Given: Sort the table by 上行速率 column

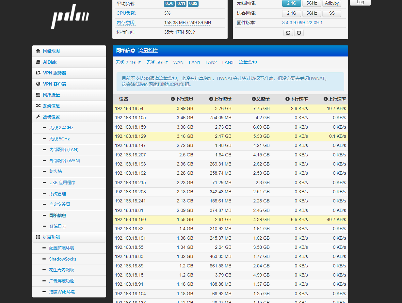Looking at the screenshot, I should [x=335, y=99].
